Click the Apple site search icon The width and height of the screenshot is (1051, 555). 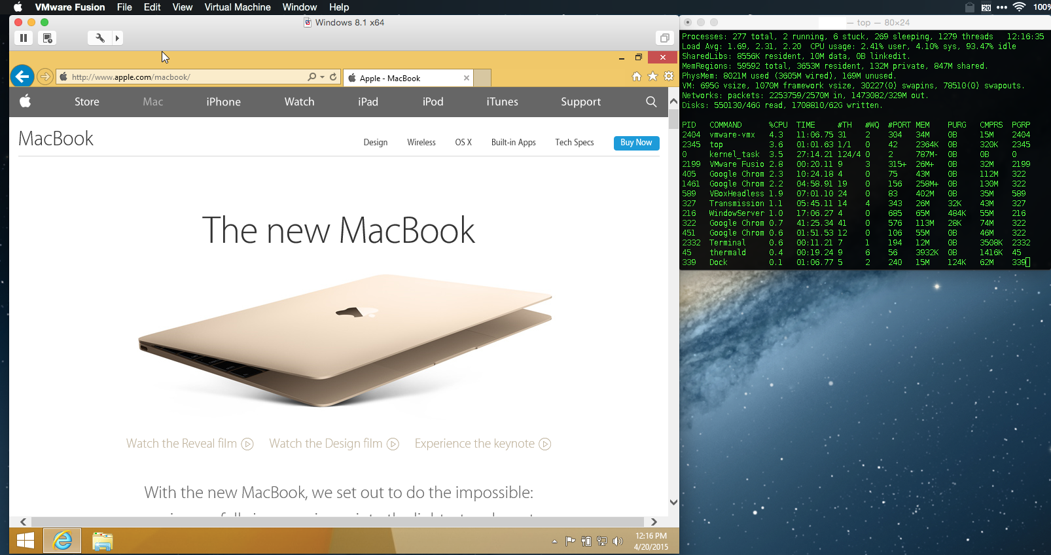pyautogui.click(x=651, y=101)
